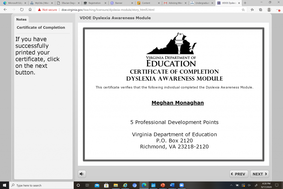Image resolution: width=283 pixels, height=189 pixels.
Task: Switch to the Registration browser tab
Action: pos(94,3)
